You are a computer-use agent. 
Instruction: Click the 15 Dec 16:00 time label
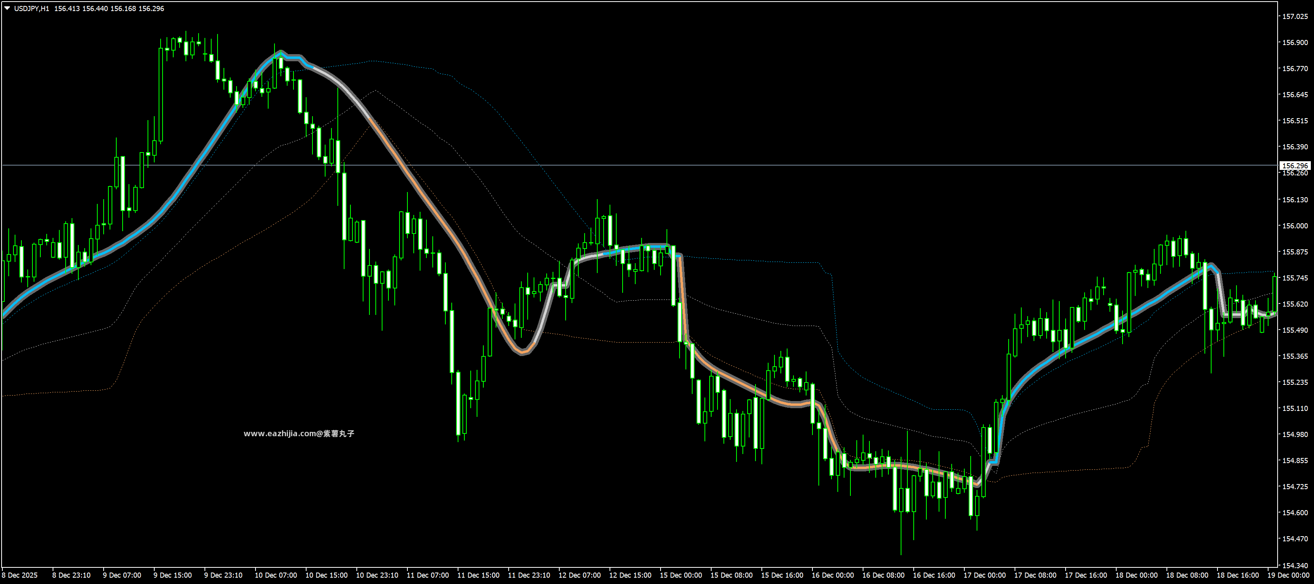pyautogui.click(x=782, y=575)
